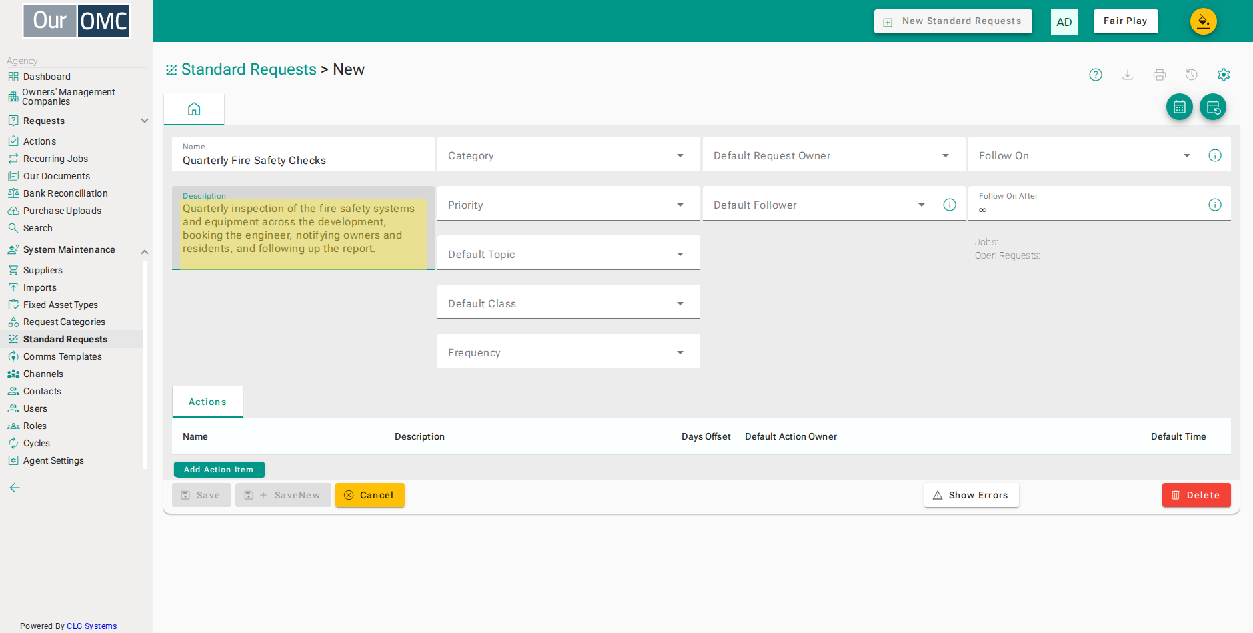The height and width of the screenshot is (633, 1253).
Task: Click the AD user avatar
Action: [x=1064, y=22]
